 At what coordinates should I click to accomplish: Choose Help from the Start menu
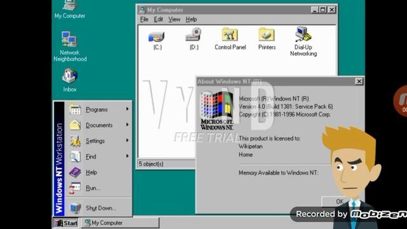[99, 172]
